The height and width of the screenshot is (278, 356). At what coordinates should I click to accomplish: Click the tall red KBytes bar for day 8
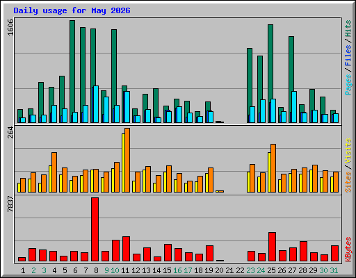[x=95, y=229]
